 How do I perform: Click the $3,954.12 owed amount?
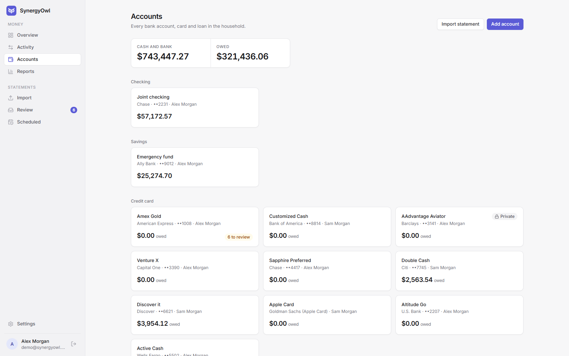tap(152, 324)
